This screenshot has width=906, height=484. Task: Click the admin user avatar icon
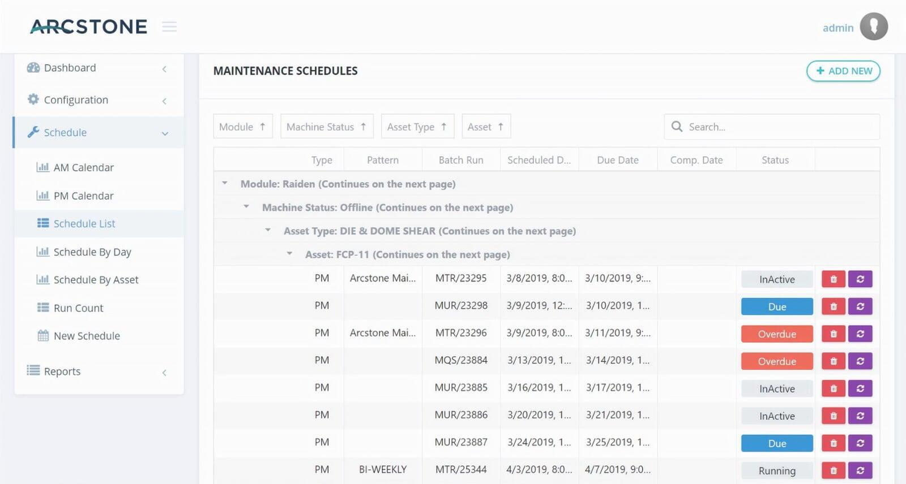click(873, 27)
